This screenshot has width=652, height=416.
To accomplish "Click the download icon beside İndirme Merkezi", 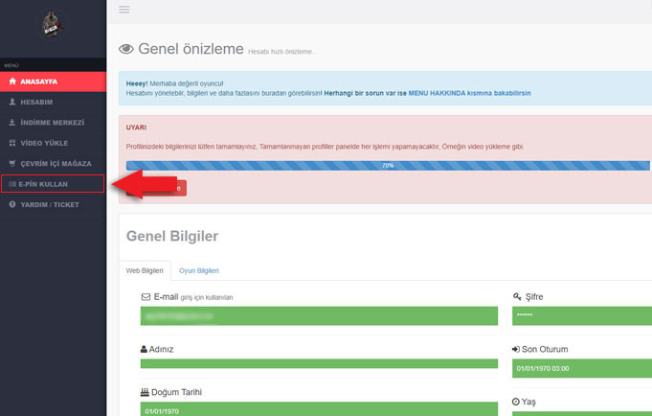I will [x=12, y=123].
